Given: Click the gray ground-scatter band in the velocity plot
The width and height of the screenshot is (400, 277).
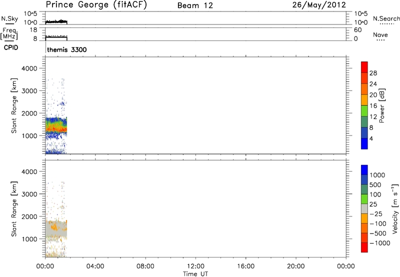Looking at the screenshot, I should 56,230.
